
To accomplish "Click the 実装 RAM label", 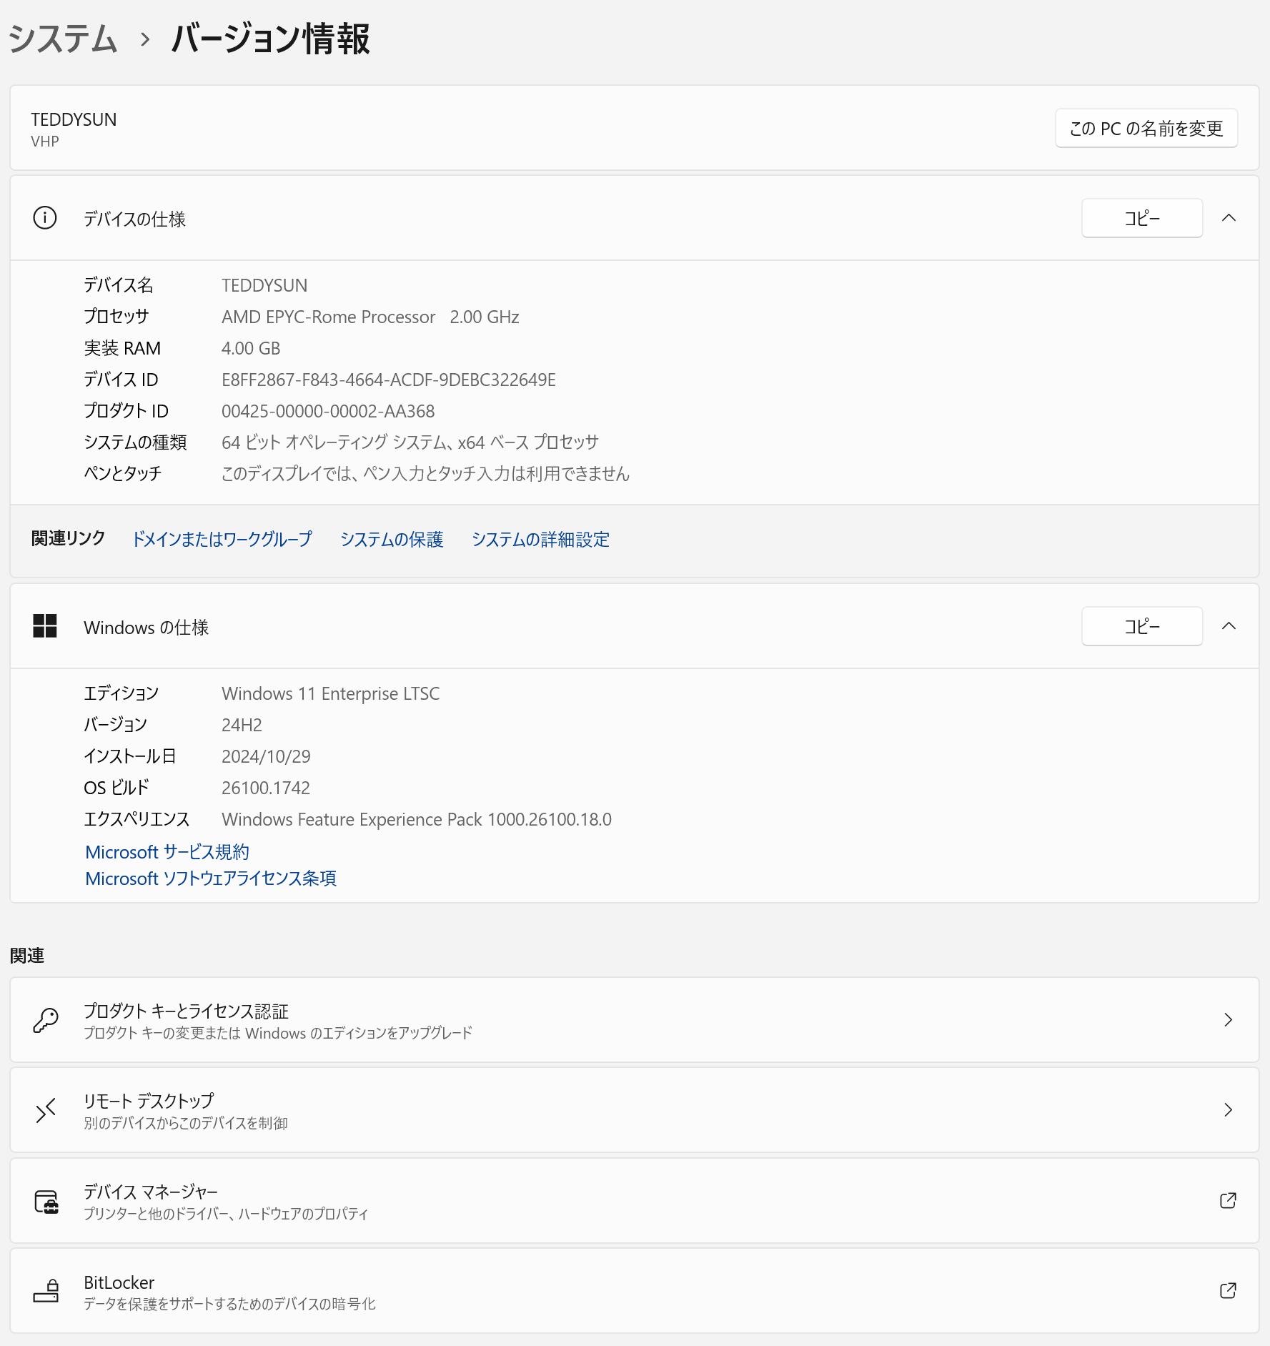I will coord(122,348).
